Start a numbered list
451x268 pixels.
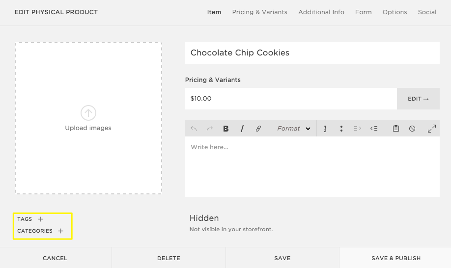pos(325,129)
